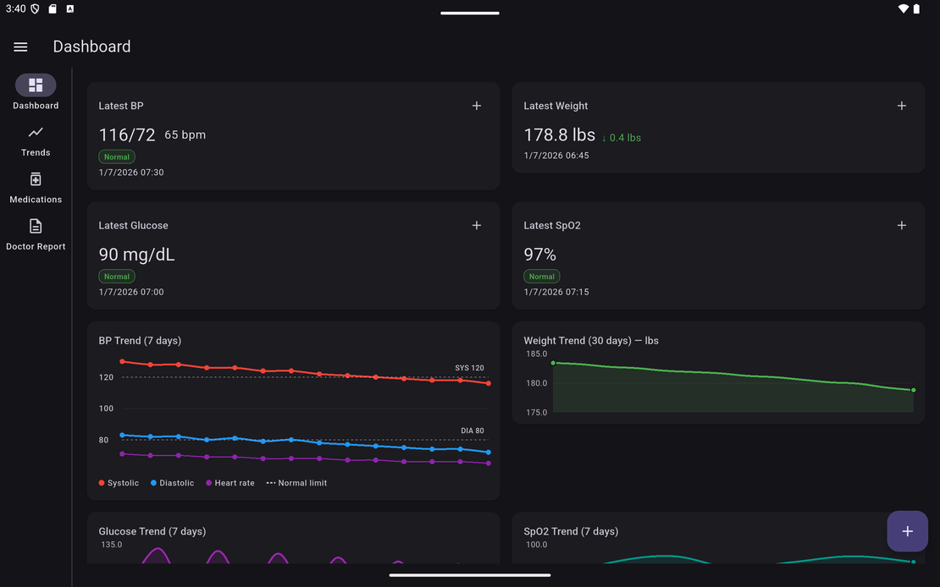Add new reading in Latest Glucose card

pos(477,225)
